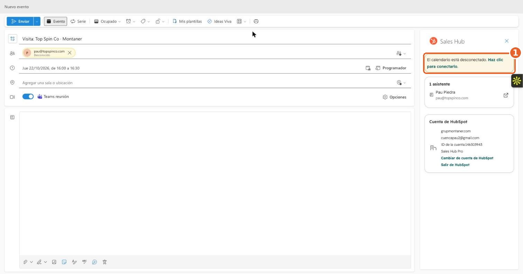Open the privacy lock dropdown

click(x=160, y=21)
